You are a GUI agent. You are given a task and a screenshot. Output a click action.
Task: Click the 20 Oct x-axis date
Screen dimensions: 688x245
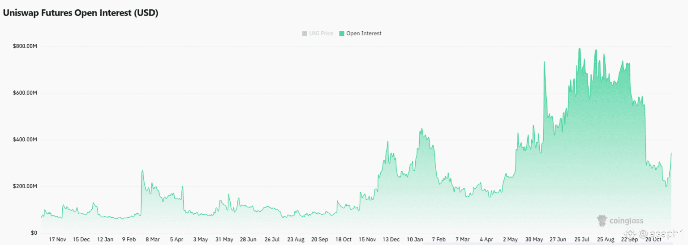tap(654, 240)
